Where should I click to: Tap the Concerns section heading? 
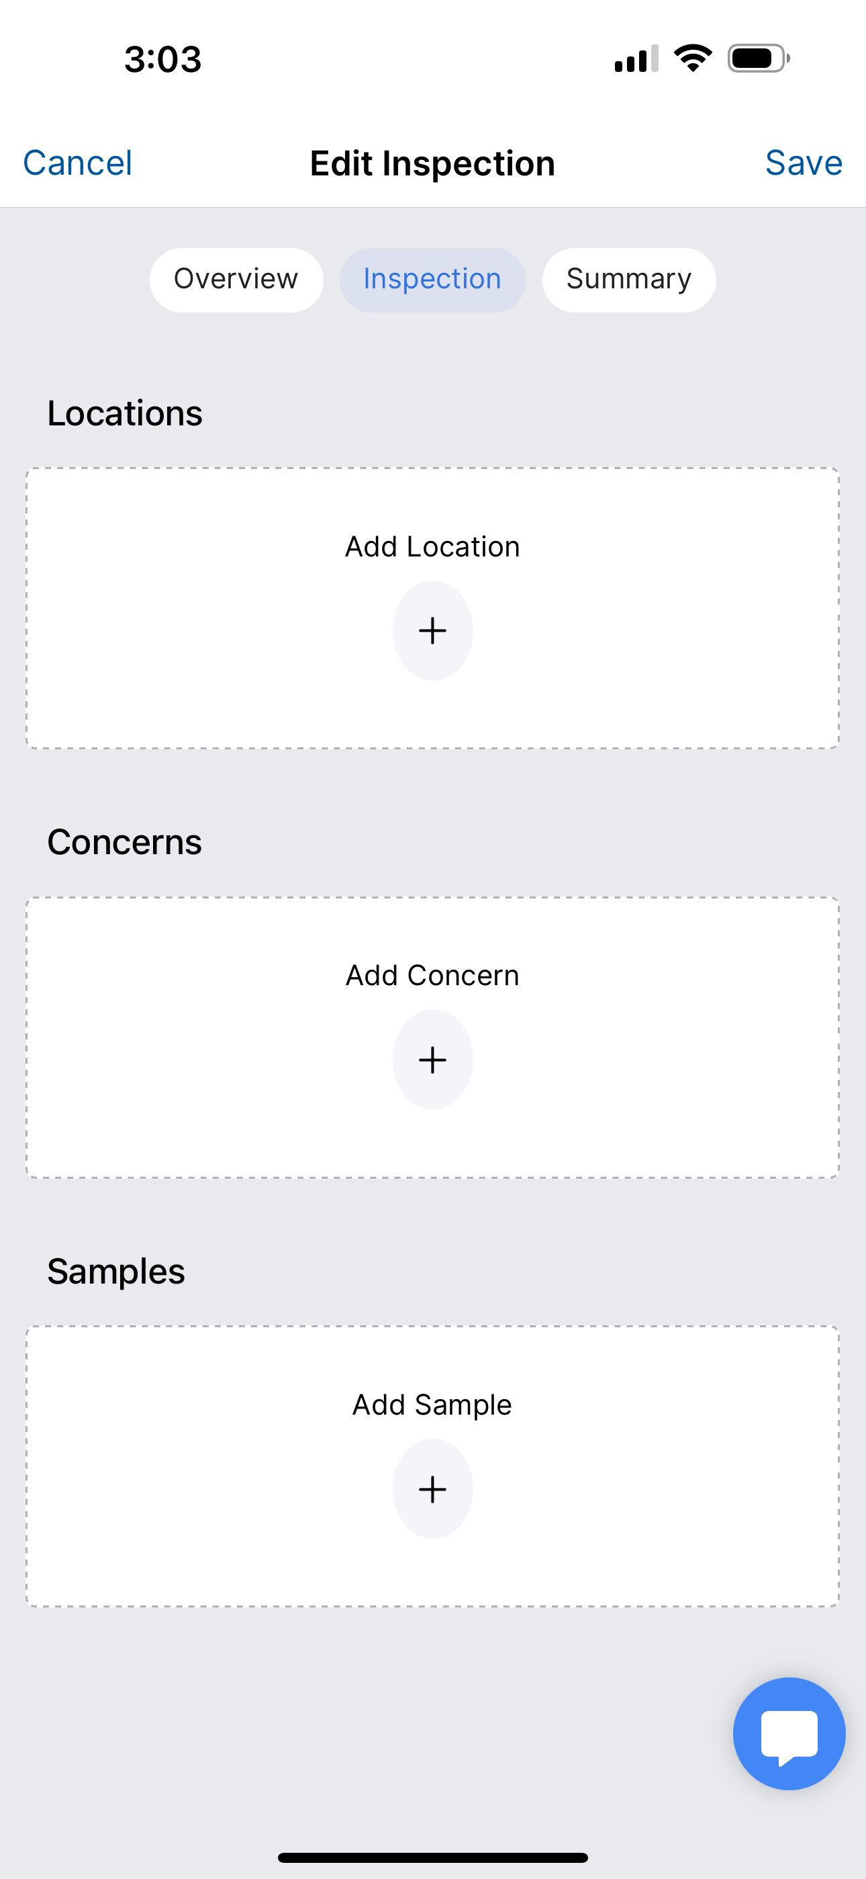tap(125, 842)
